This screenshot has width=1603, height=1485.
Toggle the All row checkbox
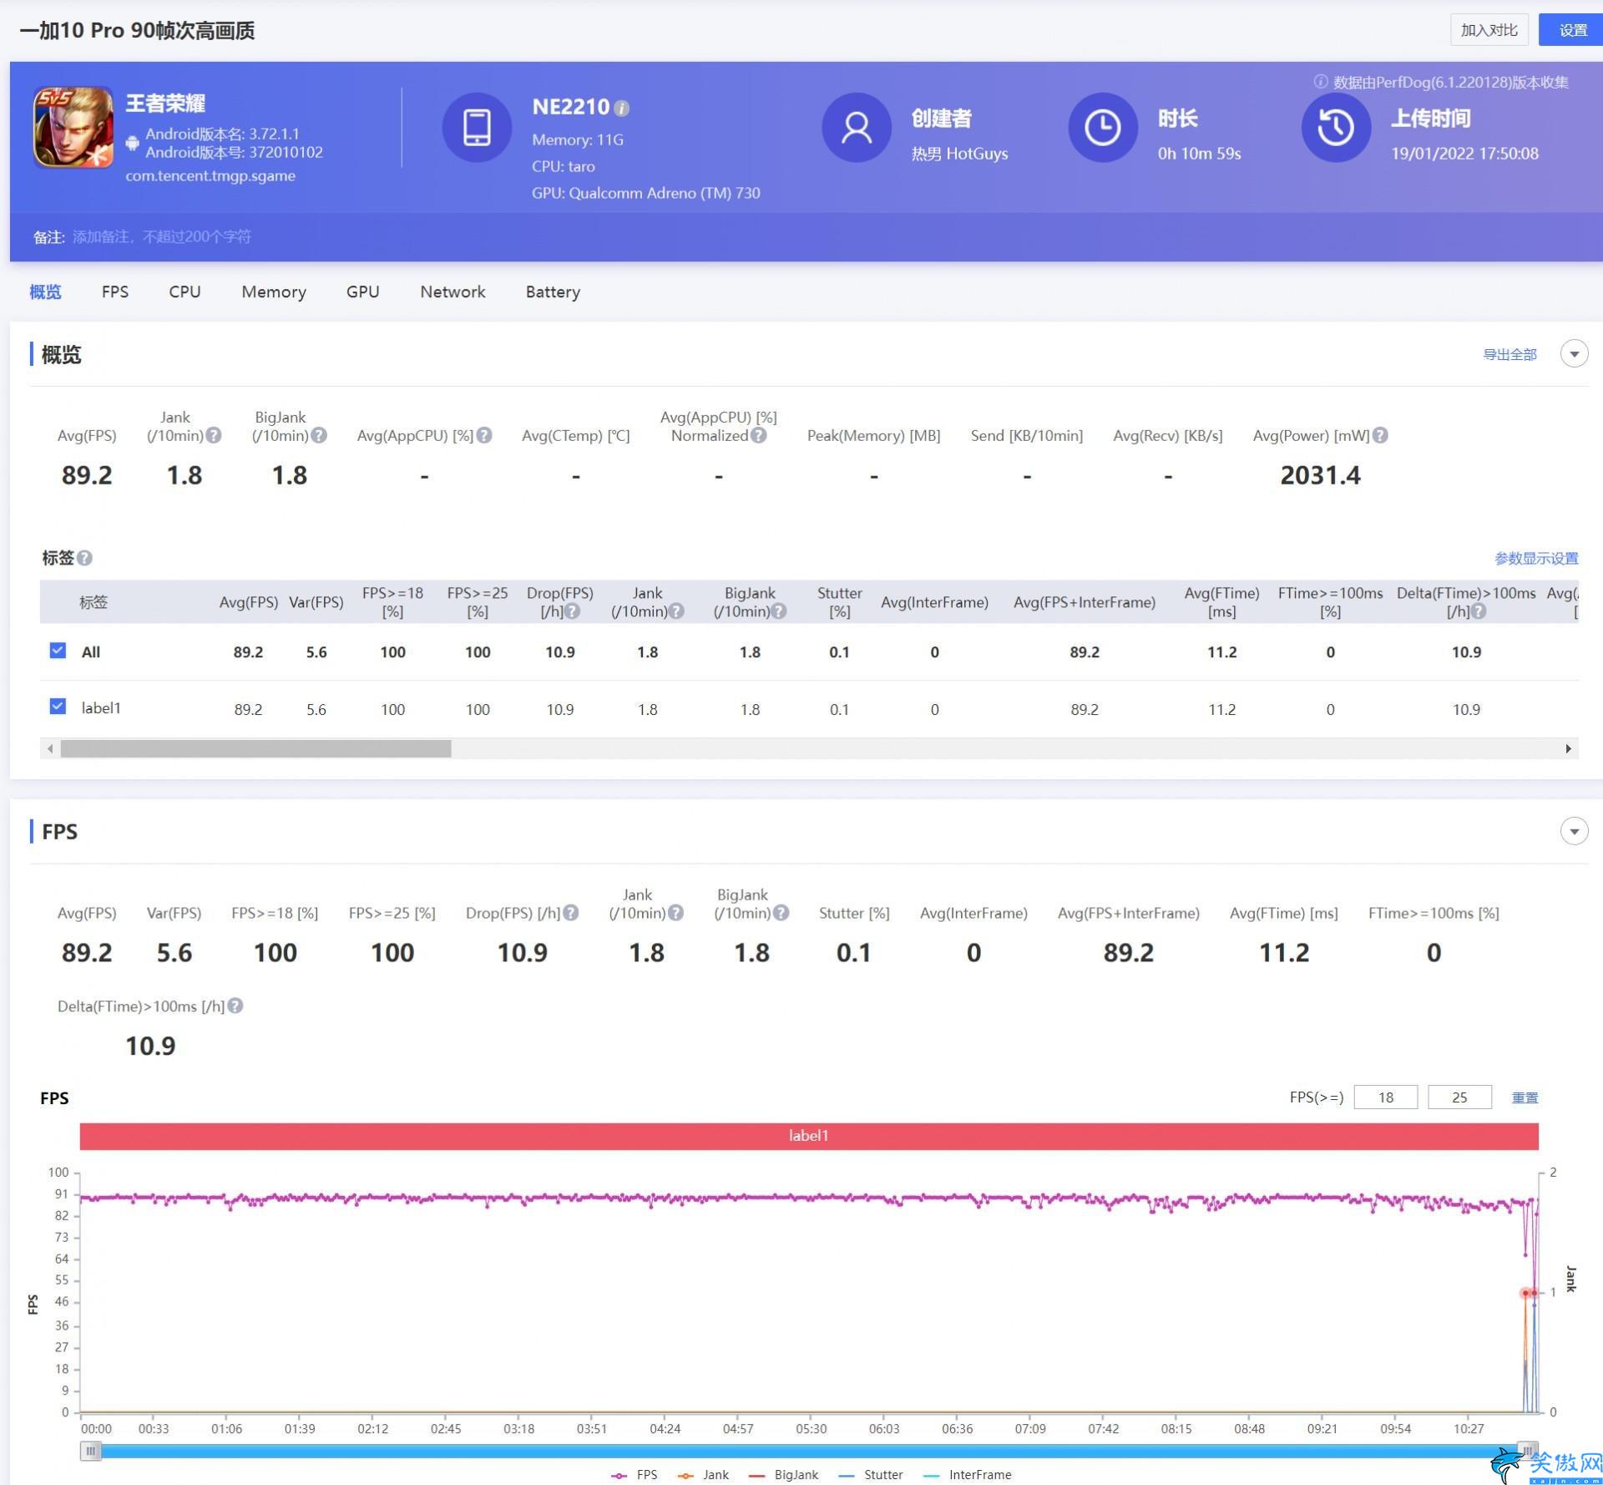pyautogui.click(x=58, y=651)
